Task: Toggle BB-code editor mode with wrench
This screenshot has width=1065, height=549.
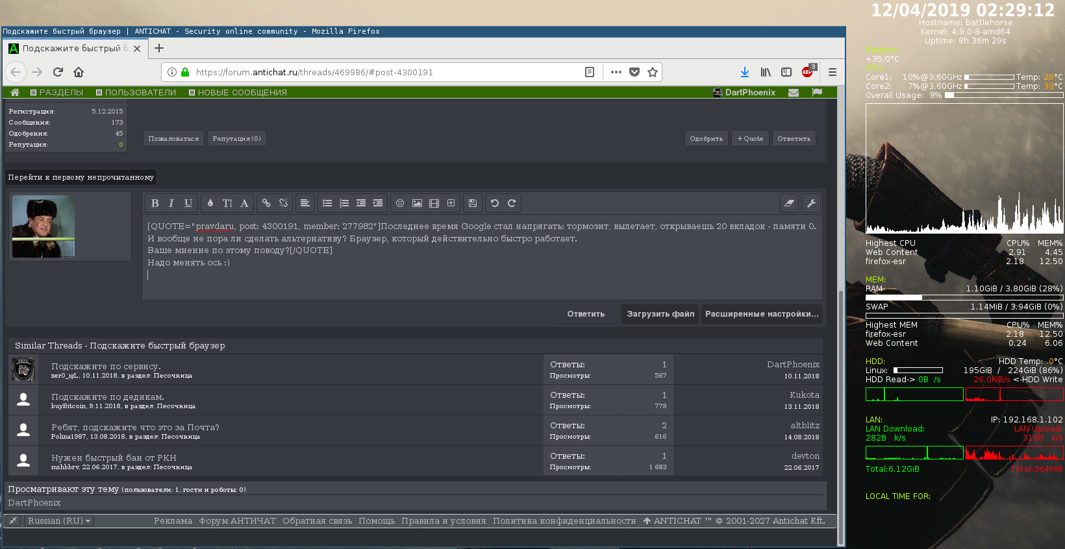Action: [811, 203]
